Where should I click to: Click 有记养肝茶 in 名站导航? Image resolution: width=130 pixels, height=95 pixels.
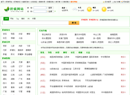(47, 35)
